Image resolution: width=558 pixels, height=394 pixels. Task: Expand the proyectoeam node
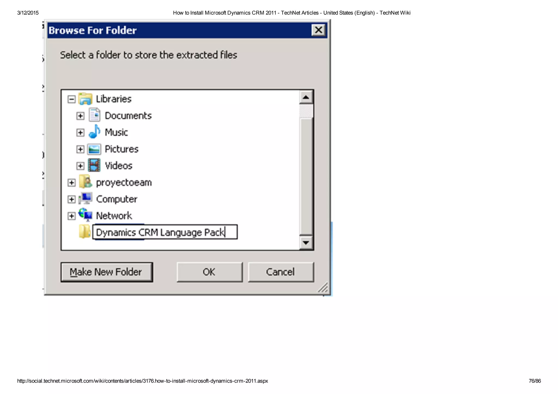click(x=71, y=183)
